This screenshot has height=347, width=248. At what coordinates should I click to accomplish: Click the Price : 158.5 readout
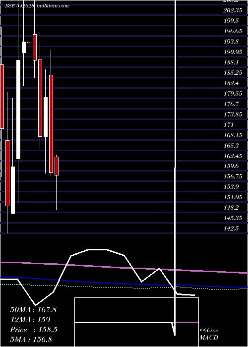pyautogui.click(x=34, y=330)
